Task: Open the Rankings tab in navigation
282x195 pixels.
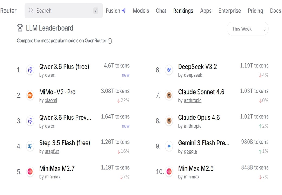Action: point(183,11)
